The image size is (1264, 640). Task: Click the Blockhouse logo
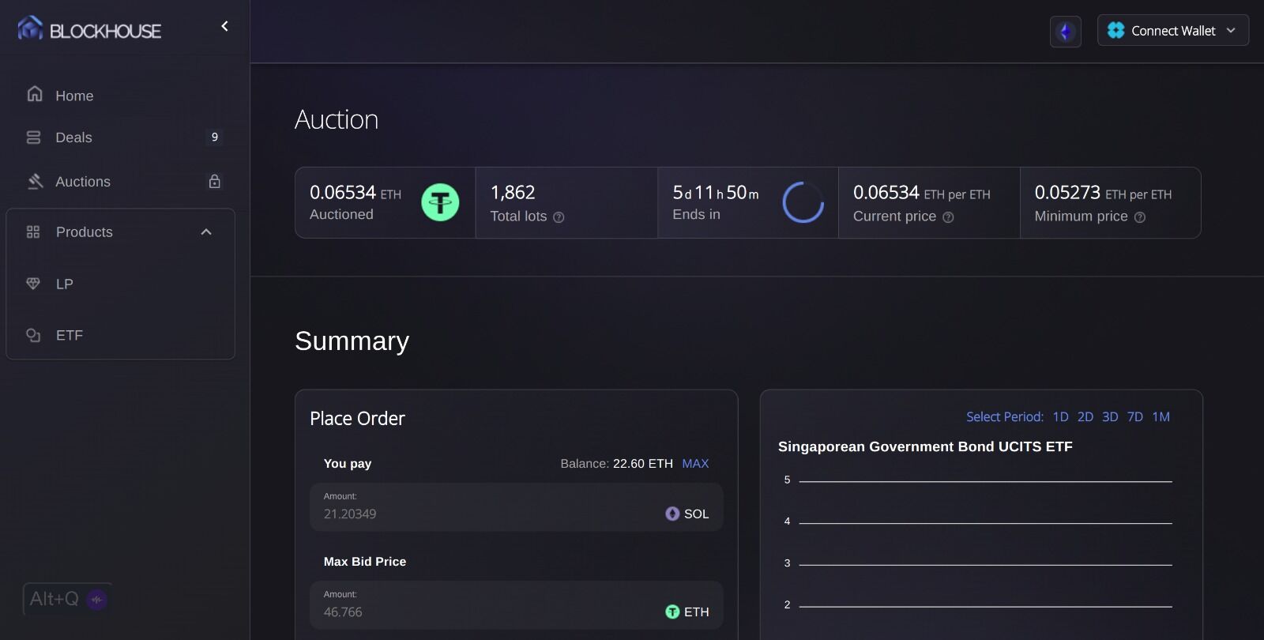[x=89, y=29]
